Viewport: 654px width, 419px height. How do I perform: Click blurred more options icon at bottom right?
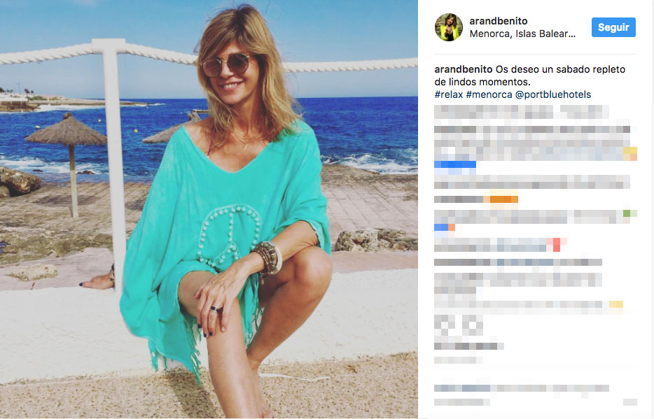coord(629,402)
